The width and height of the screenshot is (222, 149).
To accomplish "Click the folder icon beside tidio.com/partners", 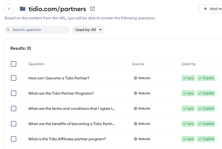I will pos(23,9).
